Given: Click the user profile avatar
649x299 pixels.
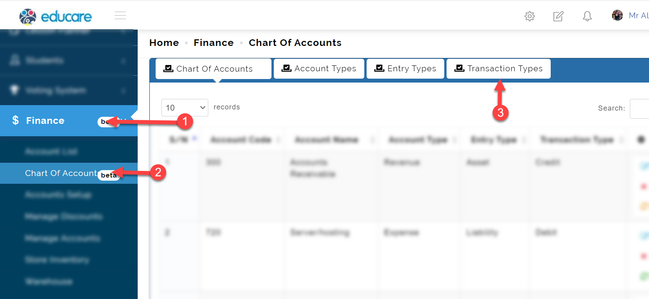Looking at the screenshot, I should [x=617, y=16].
